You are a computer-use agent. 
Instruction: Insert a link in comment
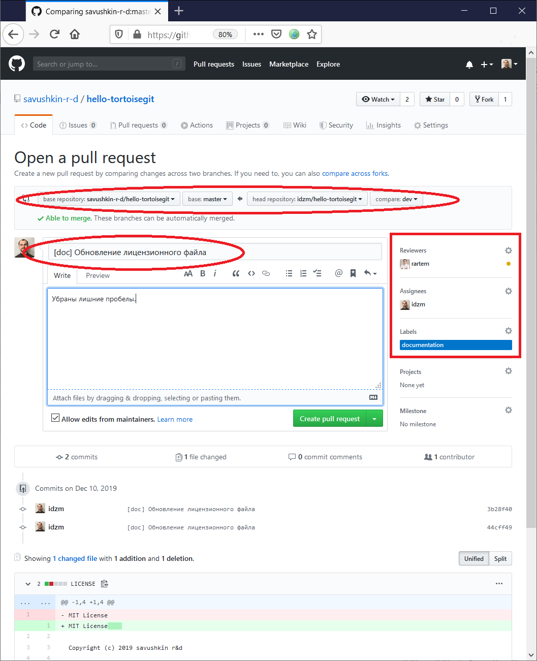266,273
